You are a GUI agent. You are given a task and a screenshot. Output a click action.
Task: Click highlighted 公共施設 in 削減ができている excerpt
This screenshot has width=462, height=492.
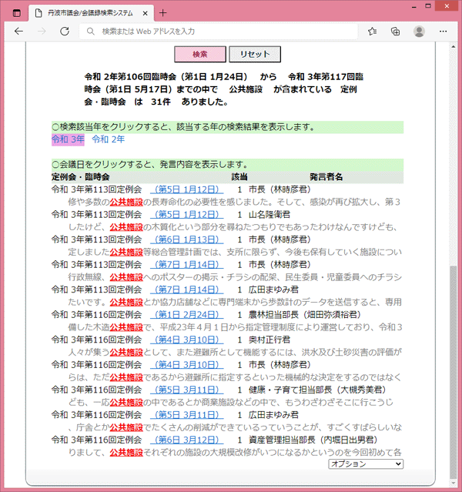pos(126,427)
